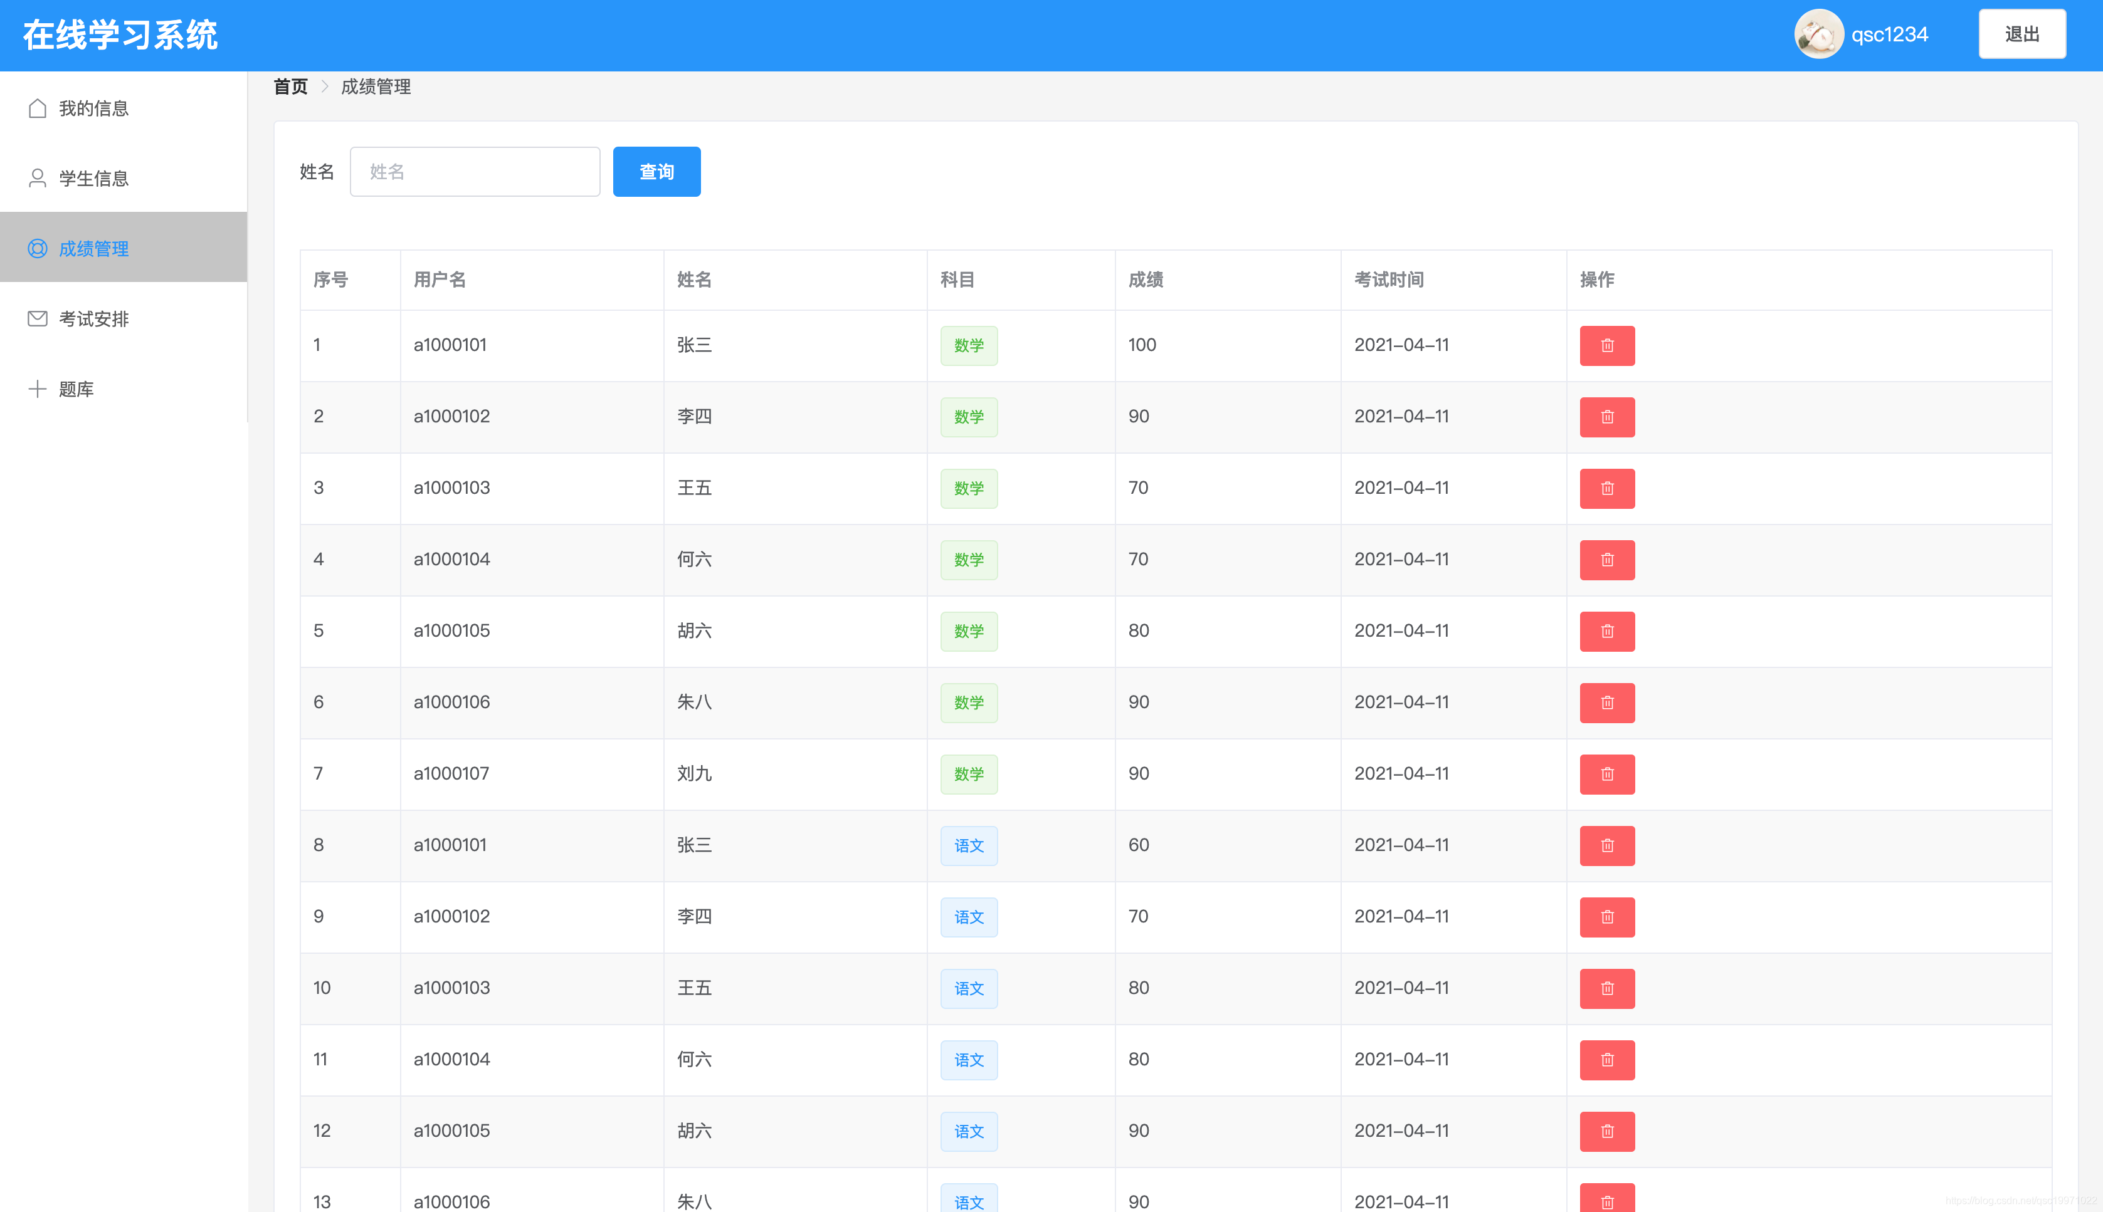
Task: Remove row 8 张三 语文 score
Action: point(1606,846)
